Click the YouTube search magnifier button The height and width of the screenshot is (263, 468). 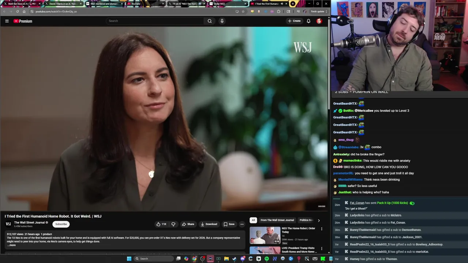point(210,21)
